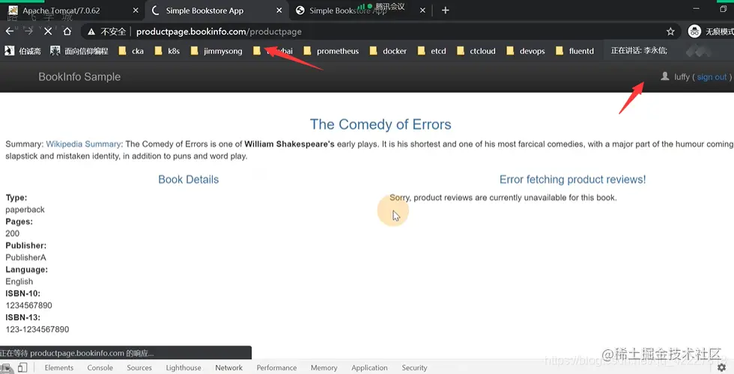
Task: Open DevTools settings gear
Action: point(722,368)
